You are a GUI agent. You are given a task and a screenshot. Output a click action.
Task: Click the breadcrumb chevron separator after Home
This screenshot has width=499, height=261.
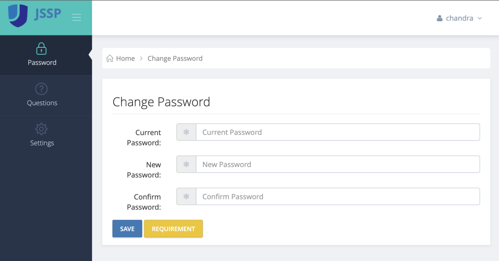click(x=141, y=58)
